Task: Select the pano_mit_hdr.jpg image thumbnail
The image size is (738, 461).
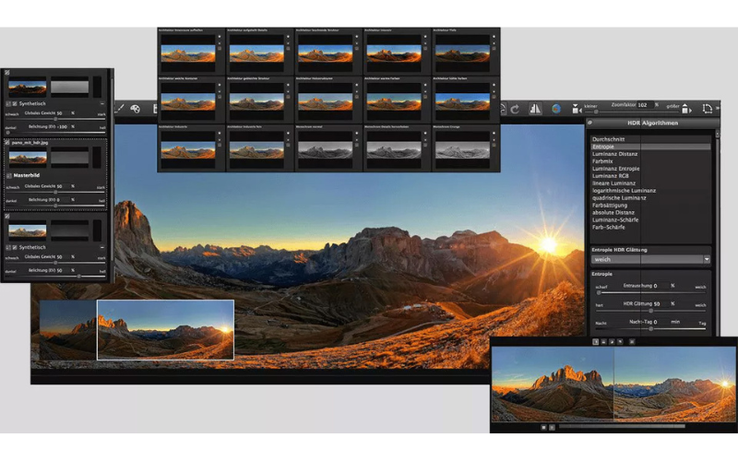Action: tap(28, 158)
